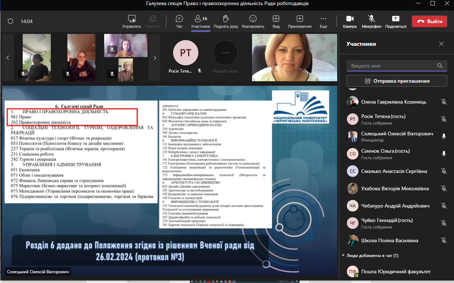Show next video thumbnails with right arrow
This screenshot has width=454, height=283.
coord(155,58)
